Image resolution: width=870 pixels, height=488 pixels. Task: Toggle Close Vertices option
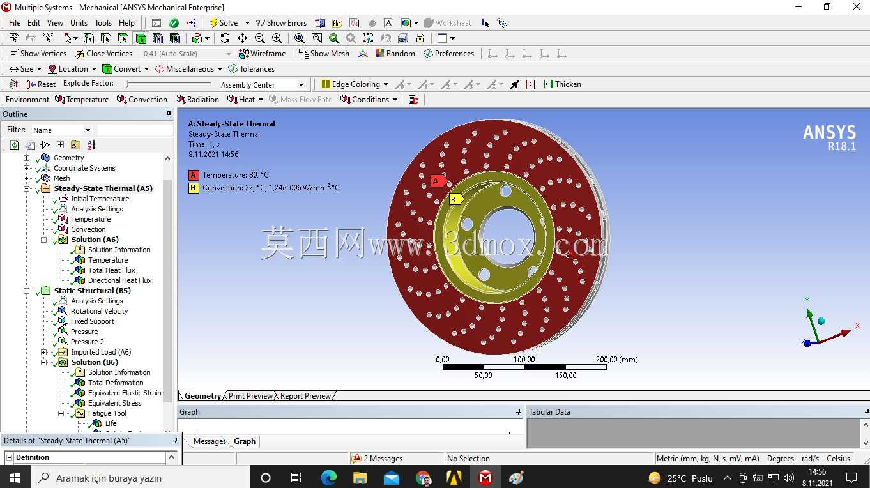click(x=103, y=54)
